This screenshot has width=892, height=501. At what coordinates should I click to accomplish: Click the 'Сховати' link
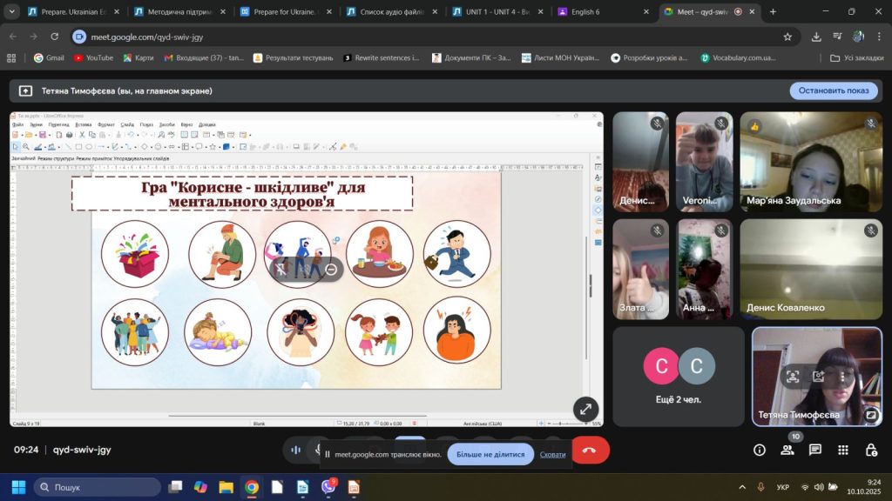pyautogui.click(x=552, y=454)
